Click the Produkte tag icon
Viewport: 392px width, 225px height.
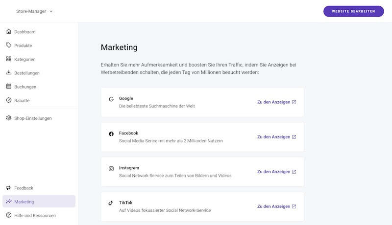[9, 45]
